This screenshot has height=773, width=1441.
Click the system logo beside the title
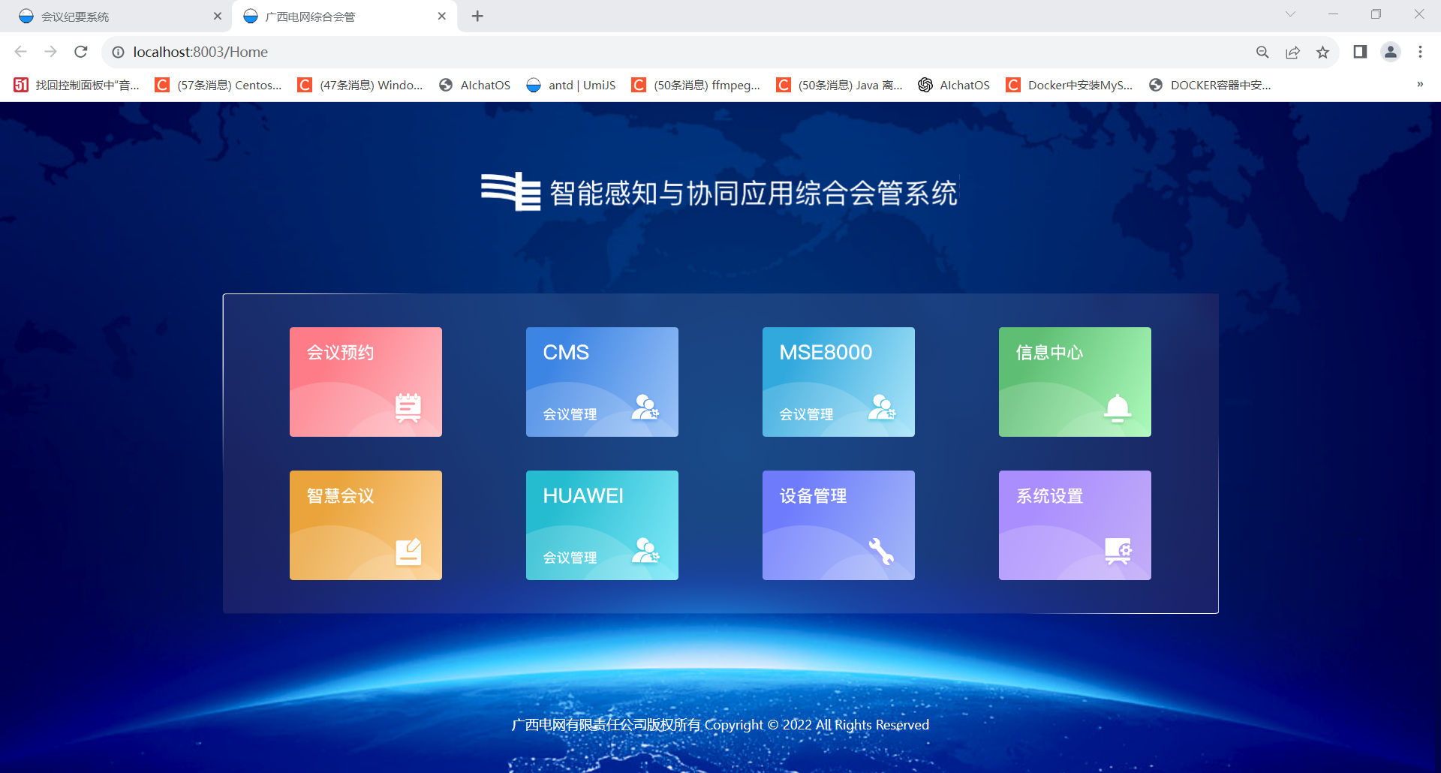pyautogui.click(x=510, y=192)
